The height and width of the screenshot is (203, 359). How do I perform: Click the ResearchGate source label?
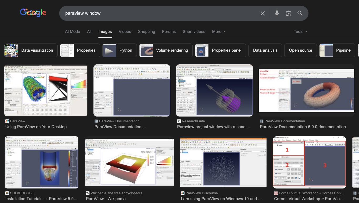[193, 121]
